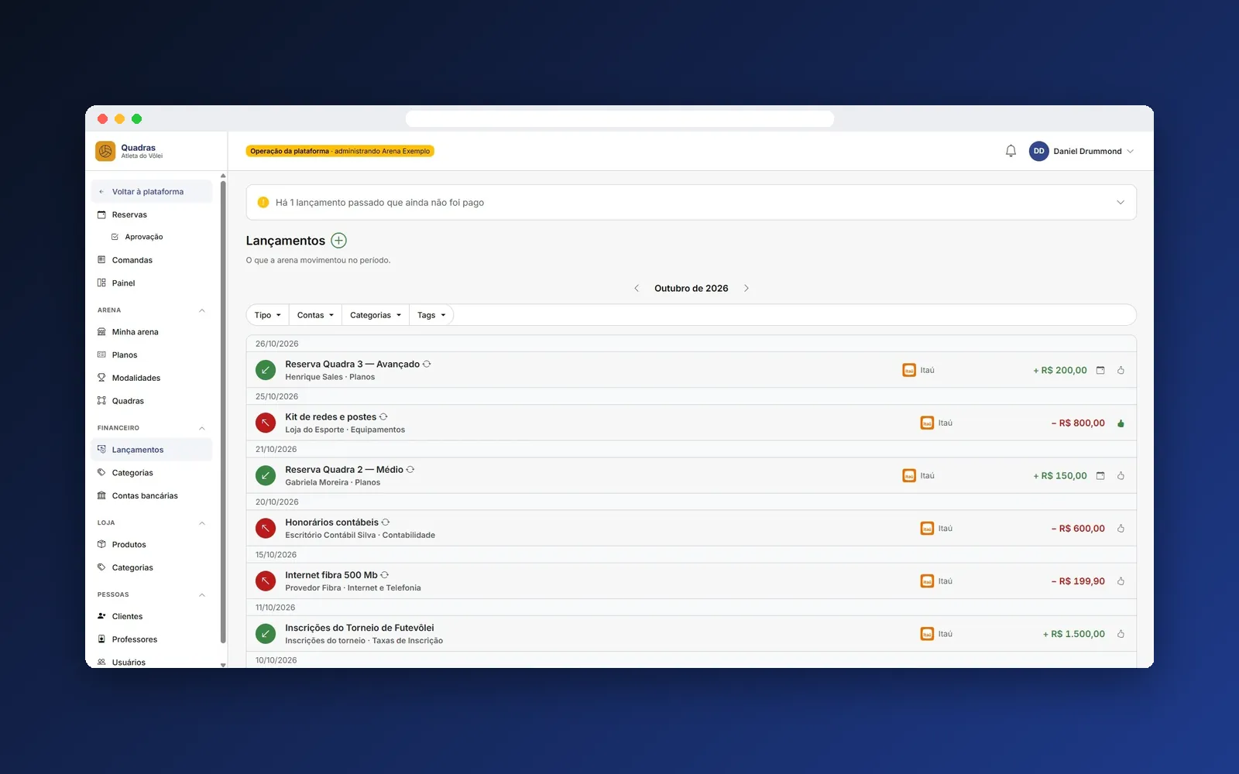
Task: Click the green income arrow icon for Reserva Quadra 3
Action: [x=266, y=370]
